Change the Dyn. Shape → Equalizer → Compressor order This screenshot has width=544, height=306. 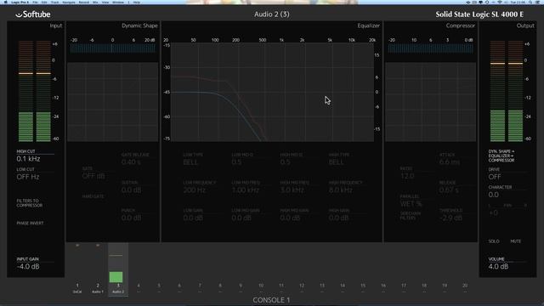[x=501, y=156]
